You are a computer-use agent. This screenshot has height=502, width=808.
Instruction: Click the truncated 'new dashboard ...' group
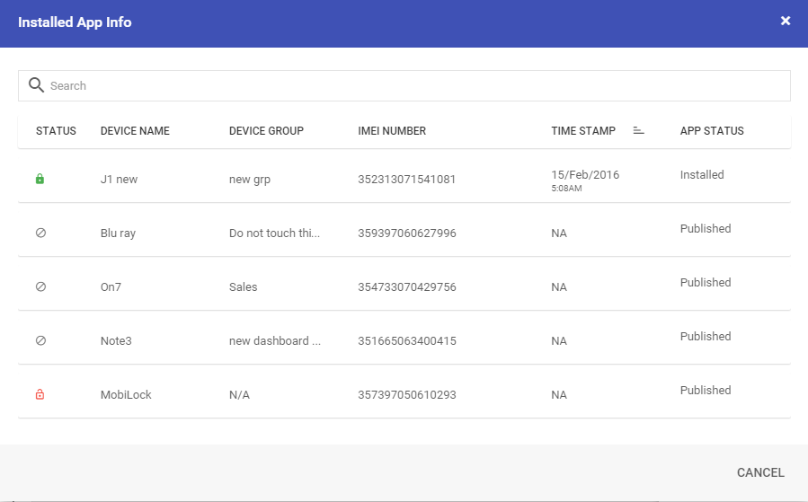[275, 341]
